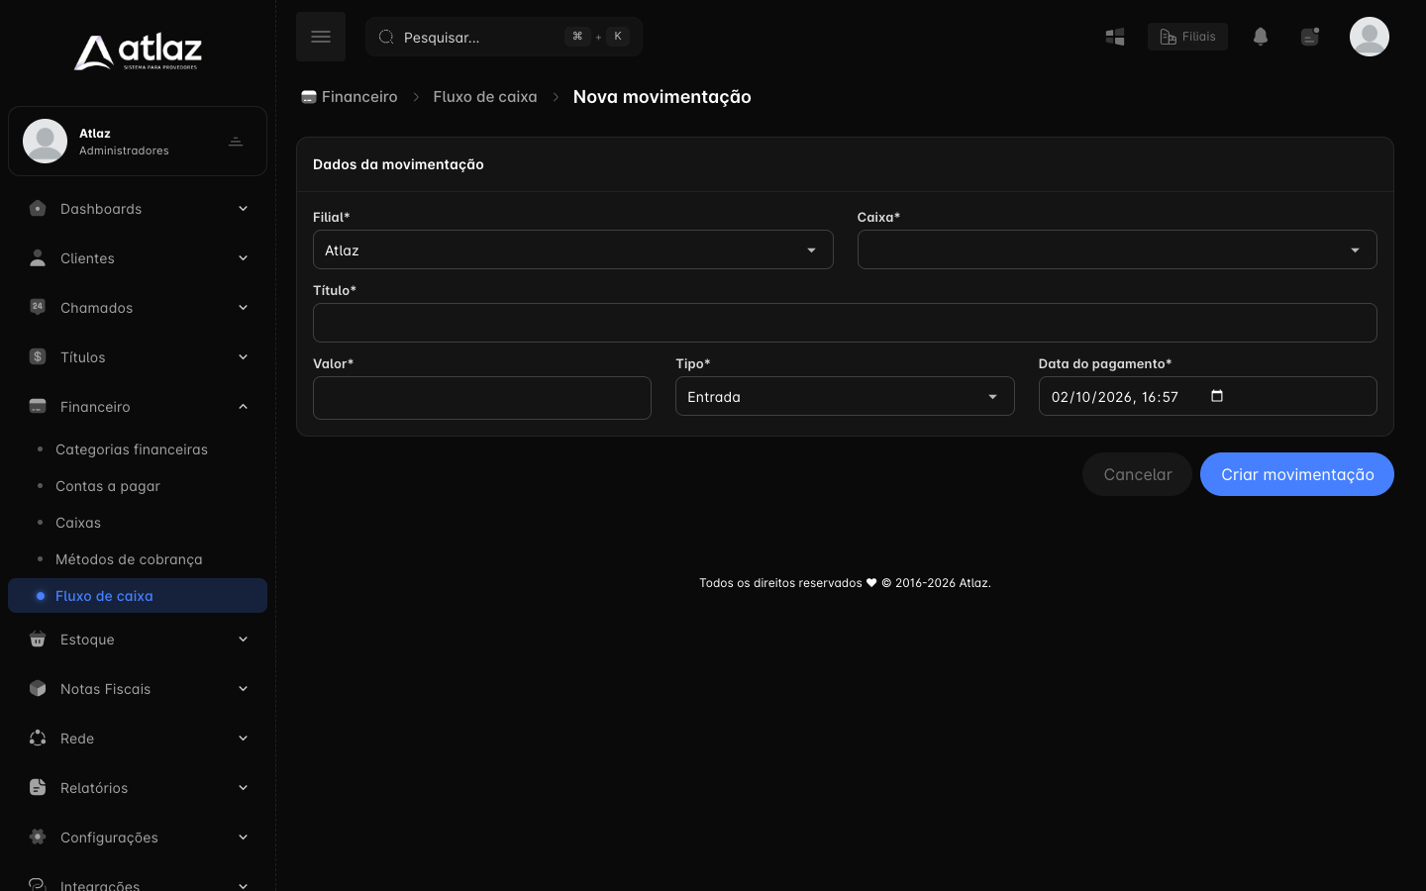
Task: Open Métodos de cobrança submenu item
Action: coord(138,559)
